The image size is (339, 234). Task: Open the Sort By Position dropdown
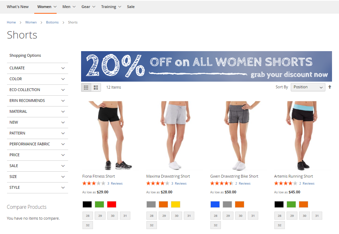click(308, 87)
